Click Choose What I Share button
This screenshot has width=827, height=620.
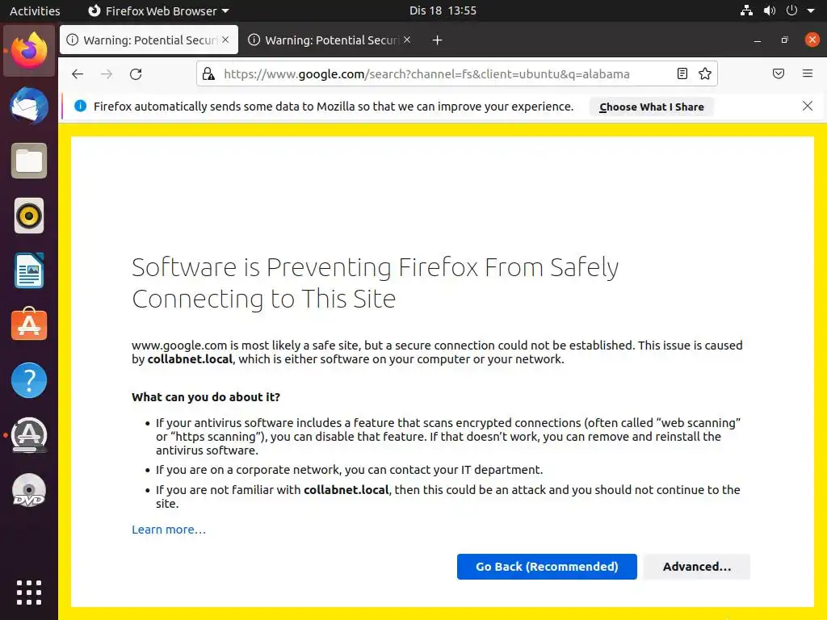pos(652,107)
